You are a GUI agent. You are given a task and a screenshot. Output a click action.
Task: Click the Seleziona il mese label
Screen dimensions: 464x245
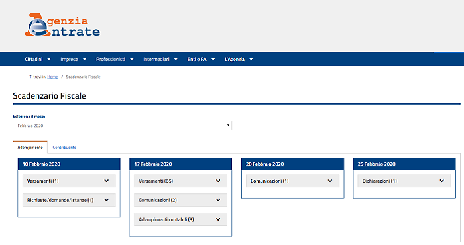tap(29, 117)
